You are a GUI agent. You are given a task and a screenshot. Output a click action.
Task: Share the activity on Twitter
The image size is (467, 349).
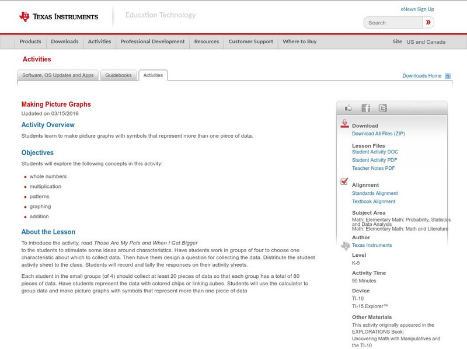click(382, 107)
